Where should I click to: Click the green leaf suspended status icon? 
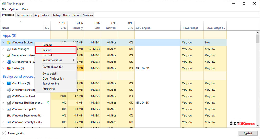click(x=47, y=103)
